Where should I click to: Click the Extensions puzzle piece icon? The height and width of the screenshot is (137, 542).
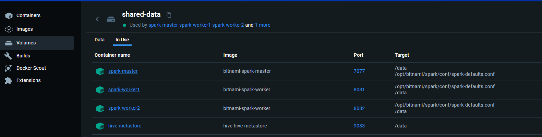(x=8, y=81)
